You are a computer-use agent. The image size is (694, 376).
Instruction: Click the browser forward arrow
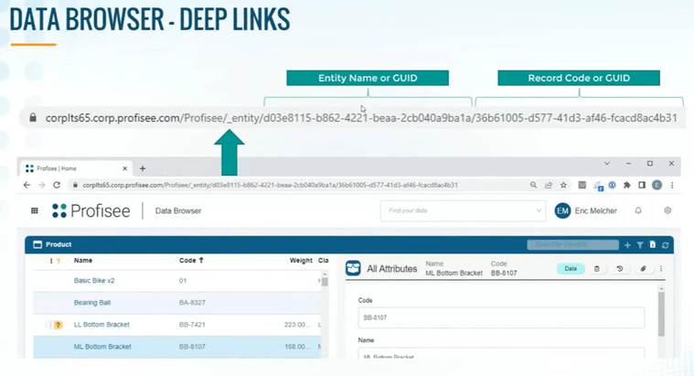click(x=42, y=185)
